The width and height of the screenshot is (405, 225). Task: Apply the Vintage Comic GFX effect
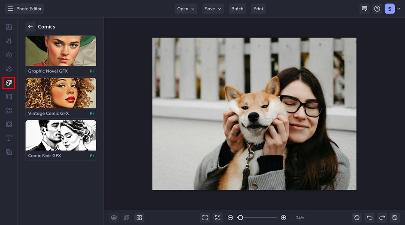tap(60, 98)
